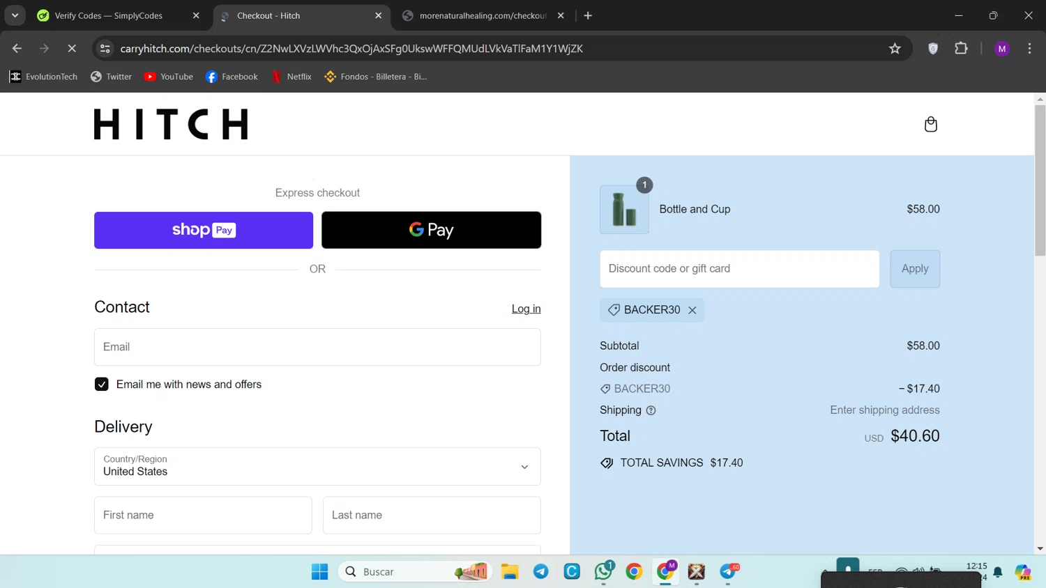Click the Email input field

pyautogui.click(x=317, y=347)
